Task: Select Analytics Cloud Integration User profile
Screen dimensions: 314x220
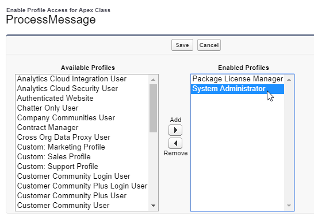Action: point(82,79)
